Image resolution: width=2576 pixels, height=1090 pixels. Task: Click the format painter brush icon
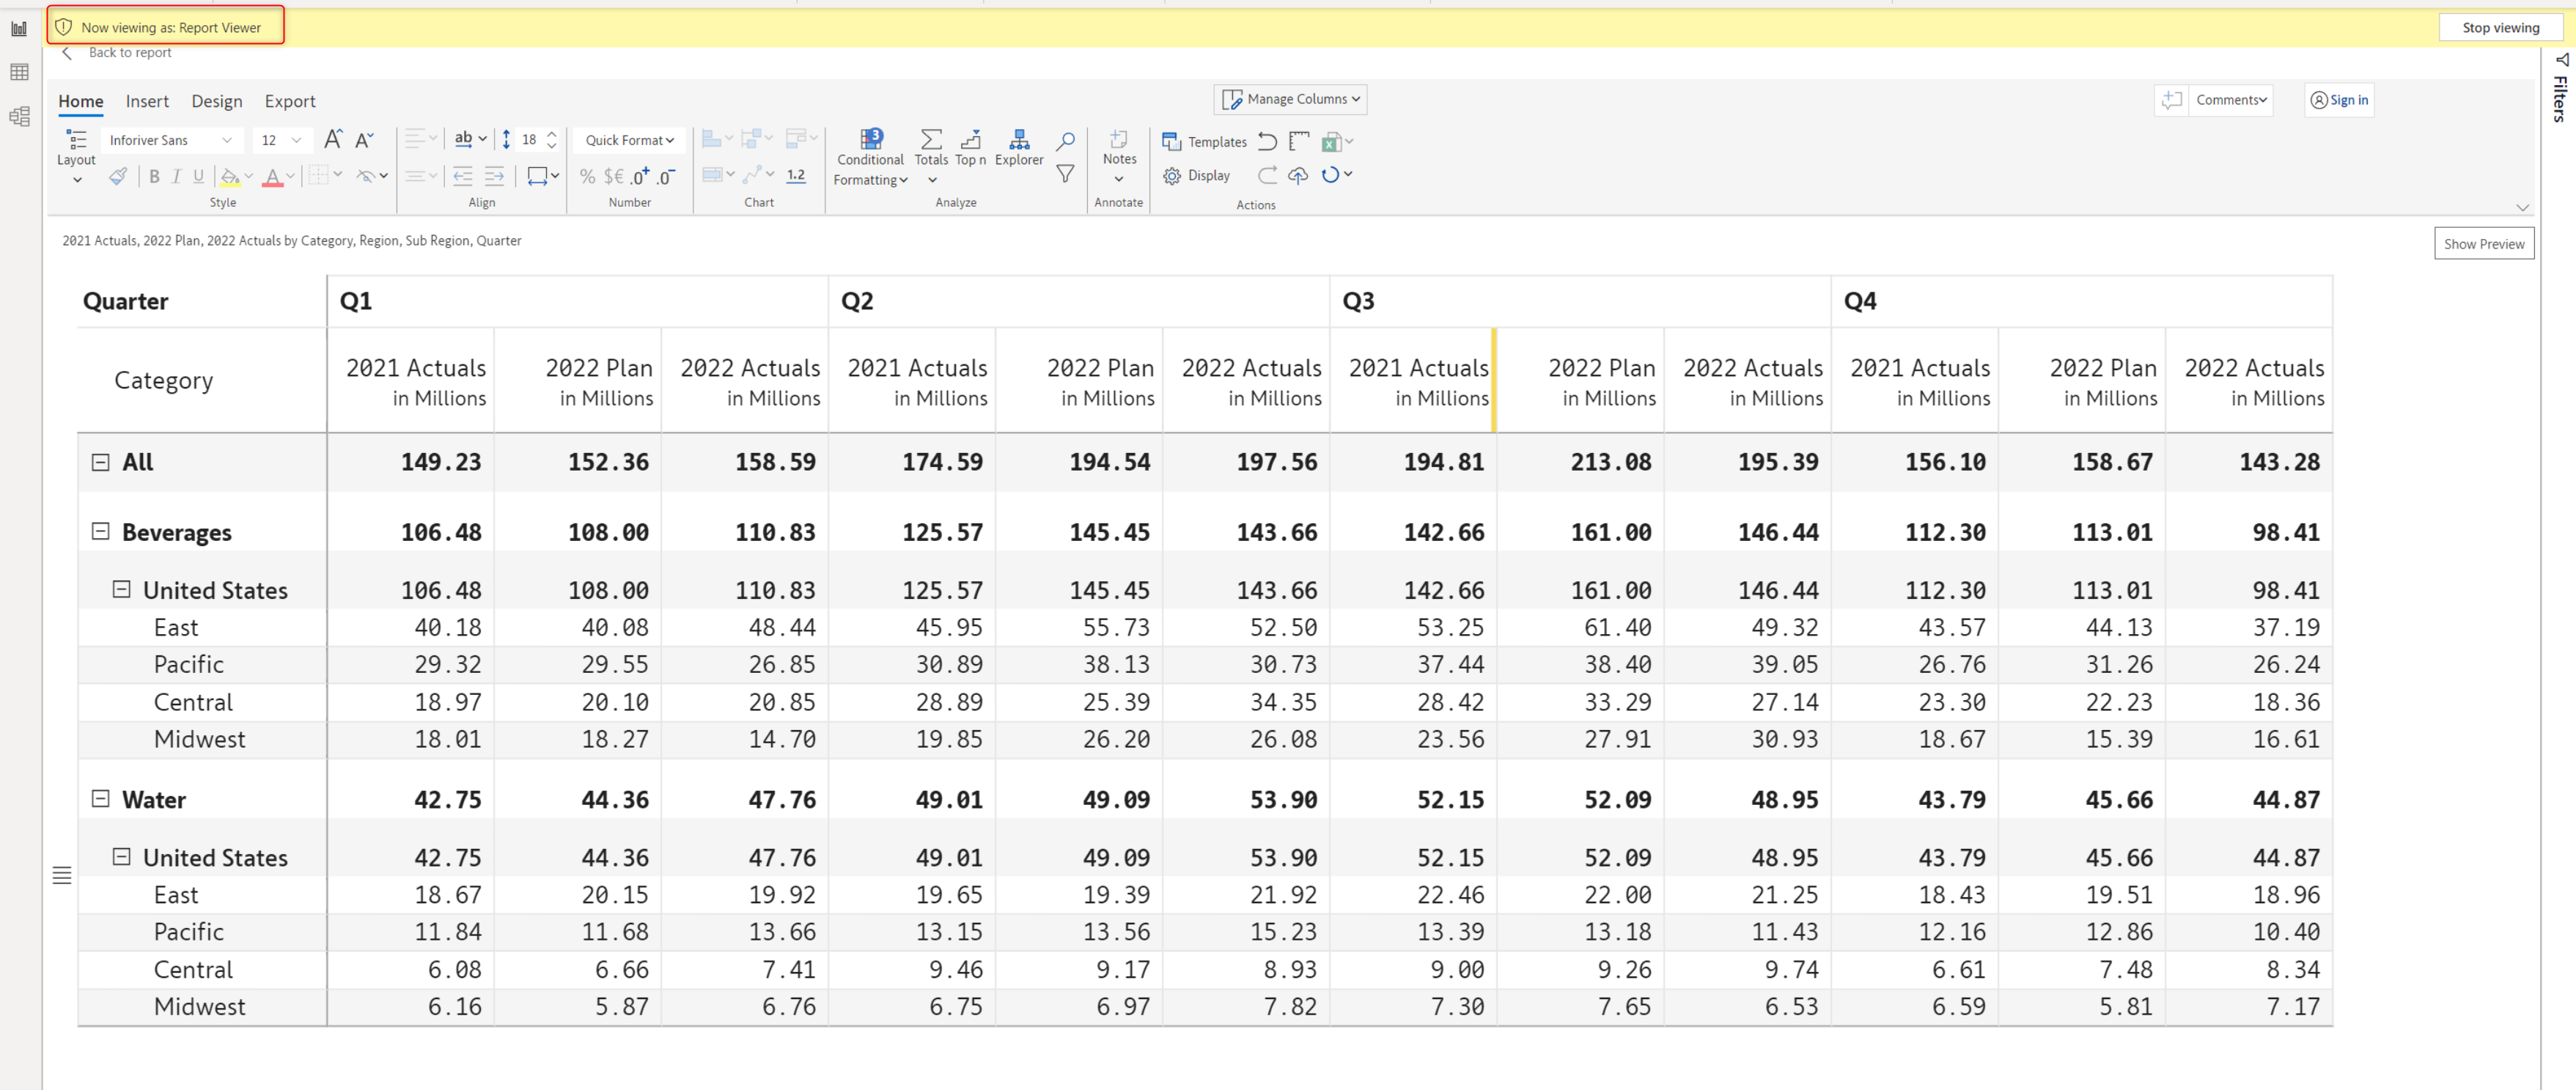click(118, 176)
